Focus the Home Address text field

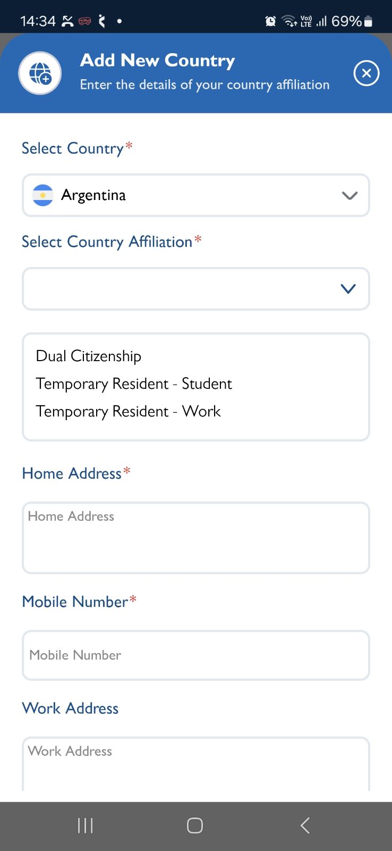[x=195, y=538]
